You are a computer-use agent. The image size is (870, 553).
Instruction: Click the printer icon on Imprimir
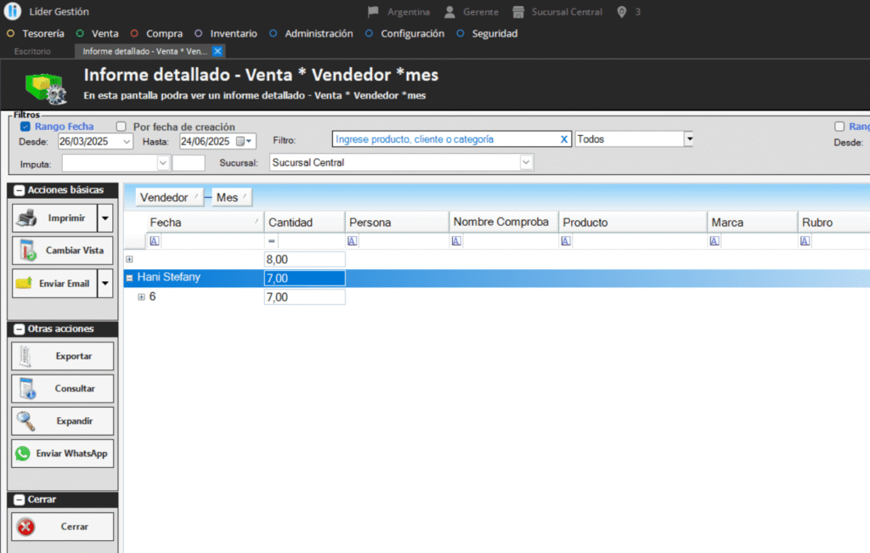27,218
